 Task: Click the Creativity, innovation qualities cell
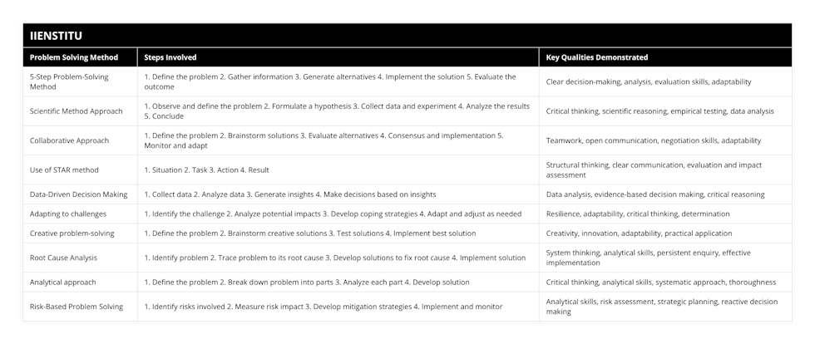[665, 233]
